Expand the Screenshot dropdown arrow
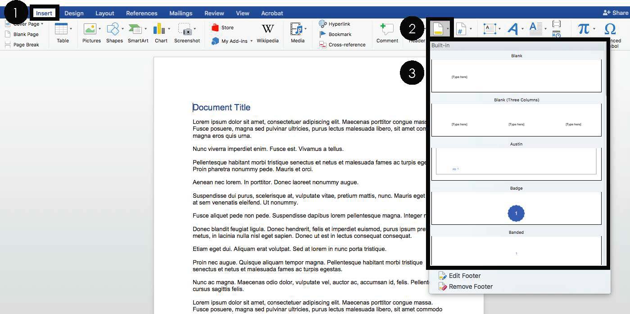This screenshot has width=630, height=314. [195, 29]
